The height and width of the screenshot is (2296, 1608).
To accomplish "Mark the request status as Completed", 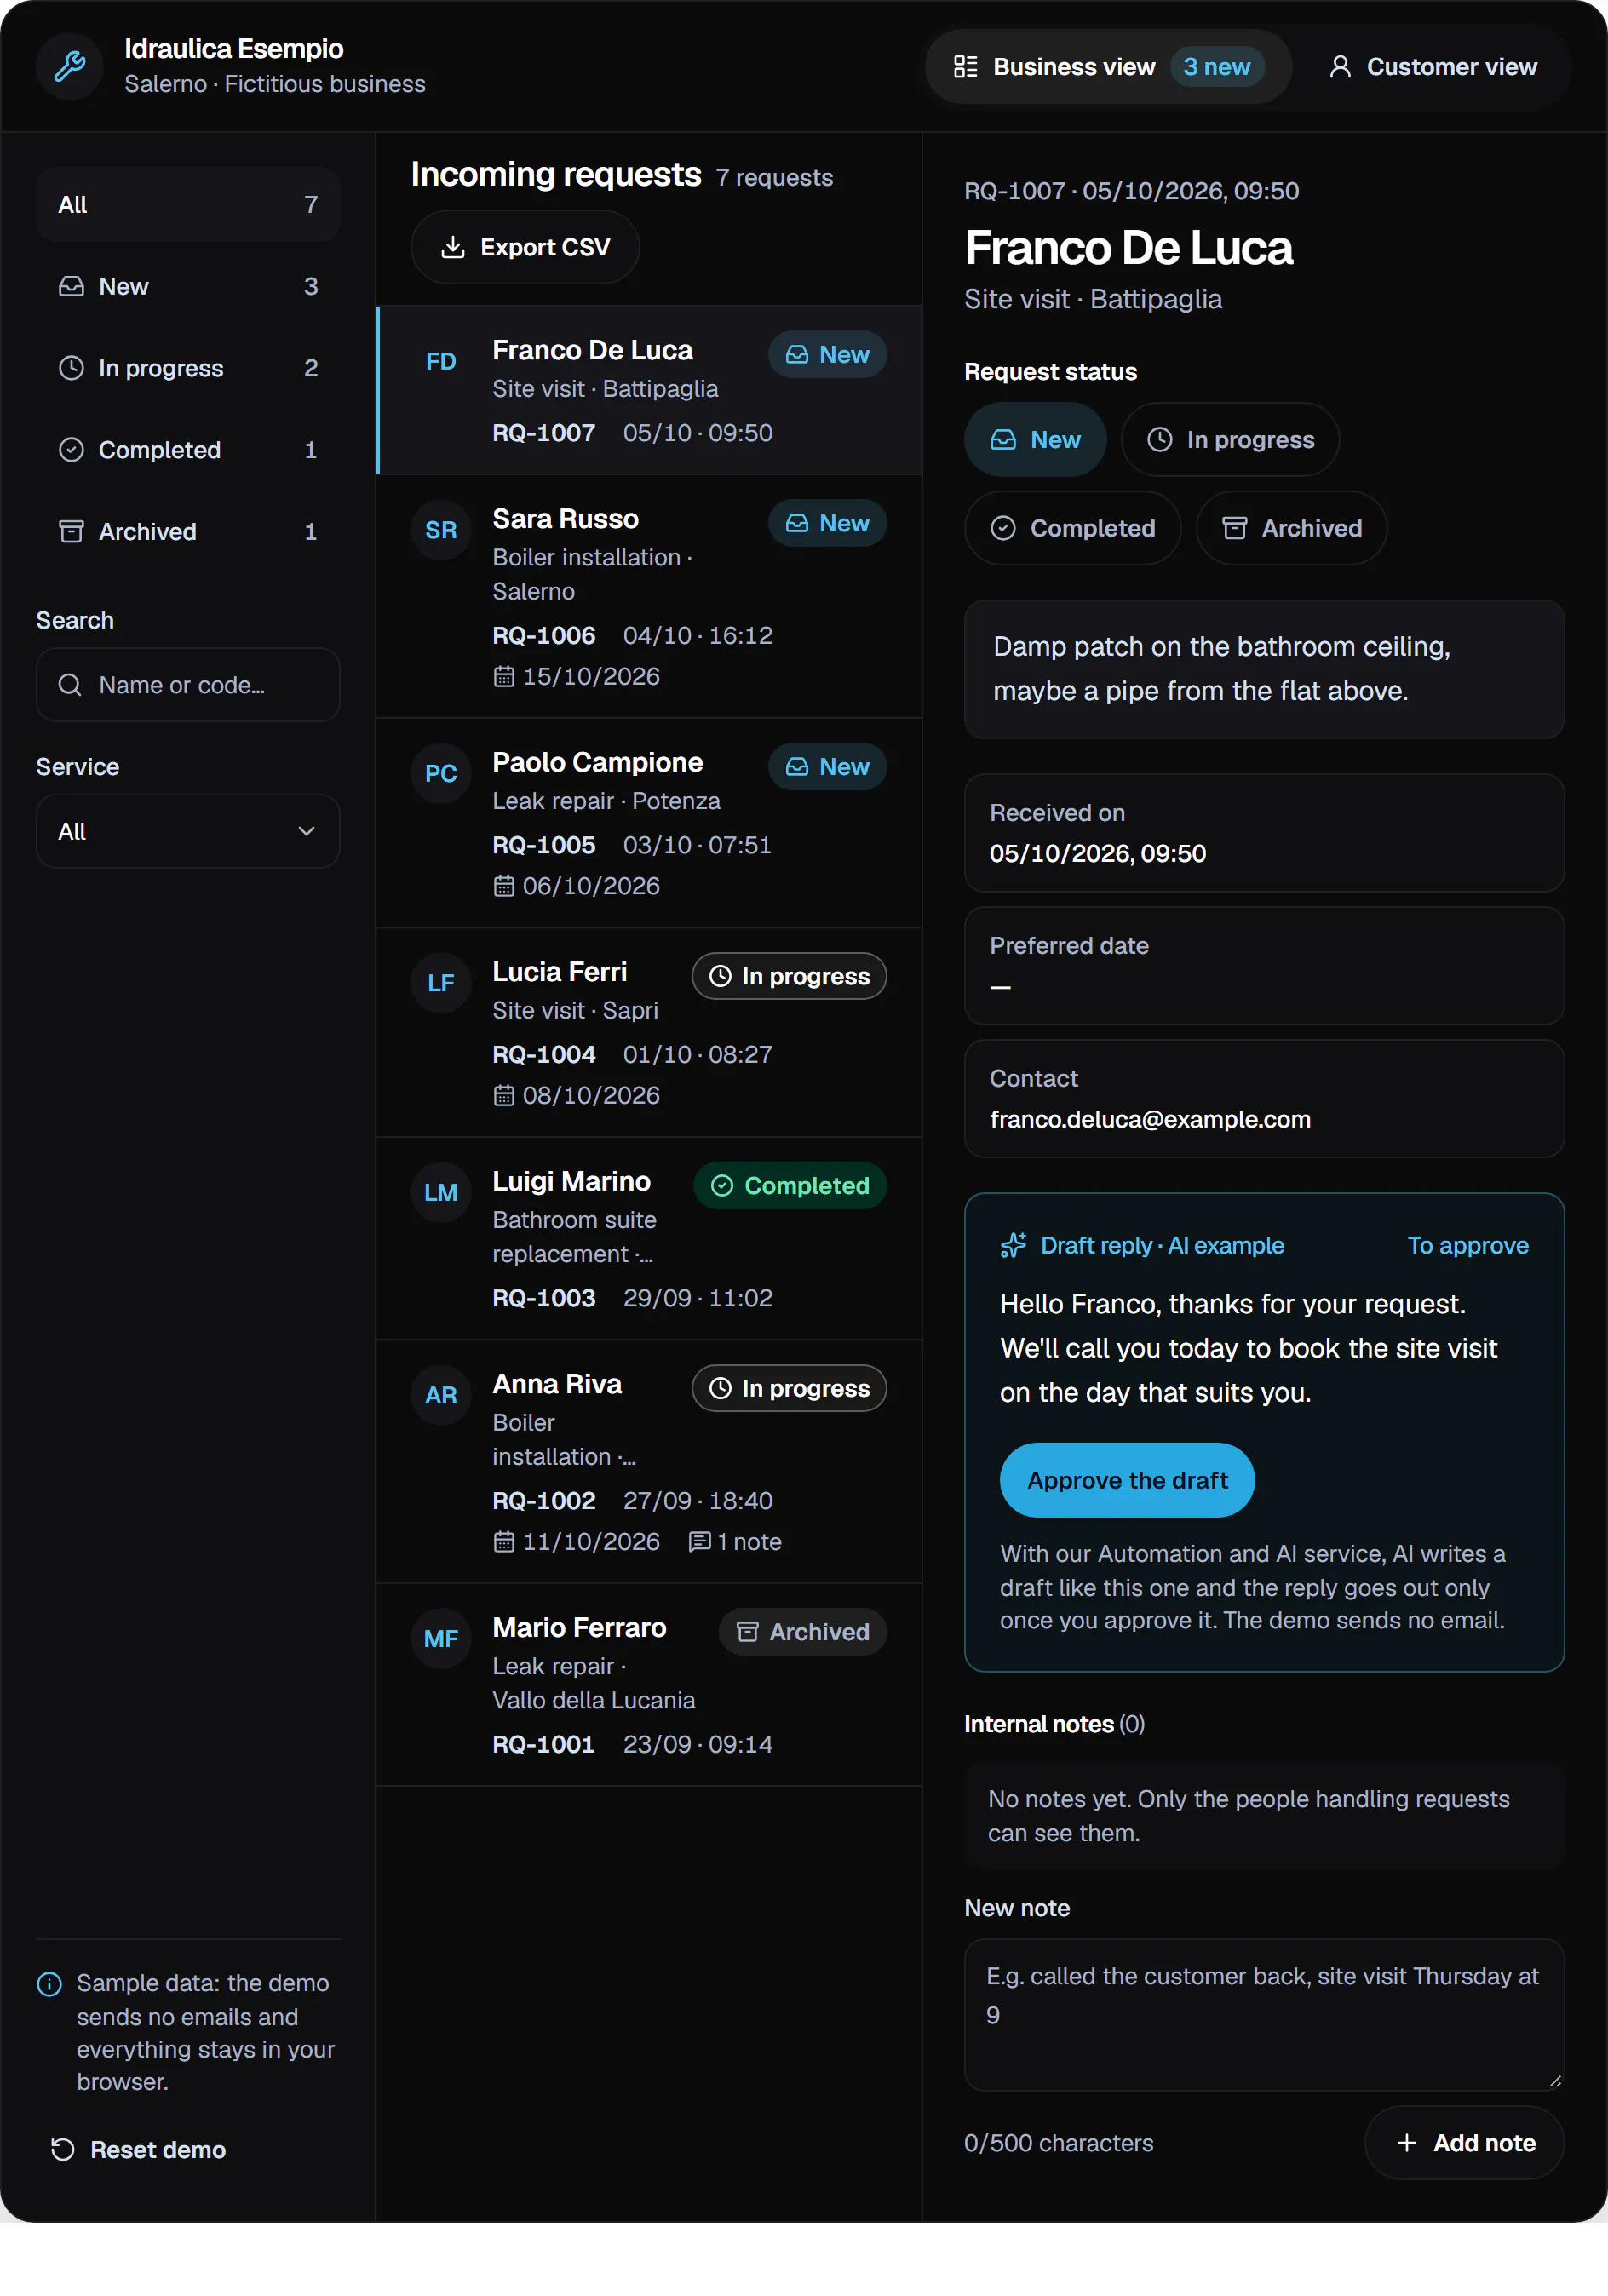I will [x=1072, y=528].
